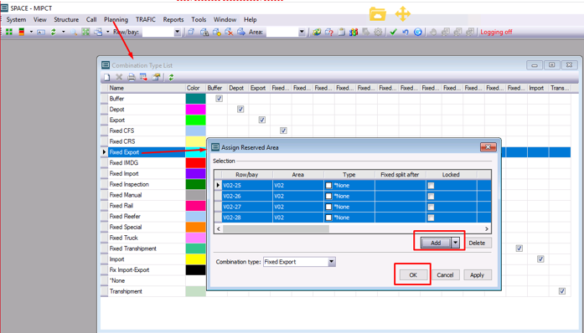Viewport: 584px width, 333px height.
Task: Click the yellow four-way move arrows icon
Action: tap(403, 14)
